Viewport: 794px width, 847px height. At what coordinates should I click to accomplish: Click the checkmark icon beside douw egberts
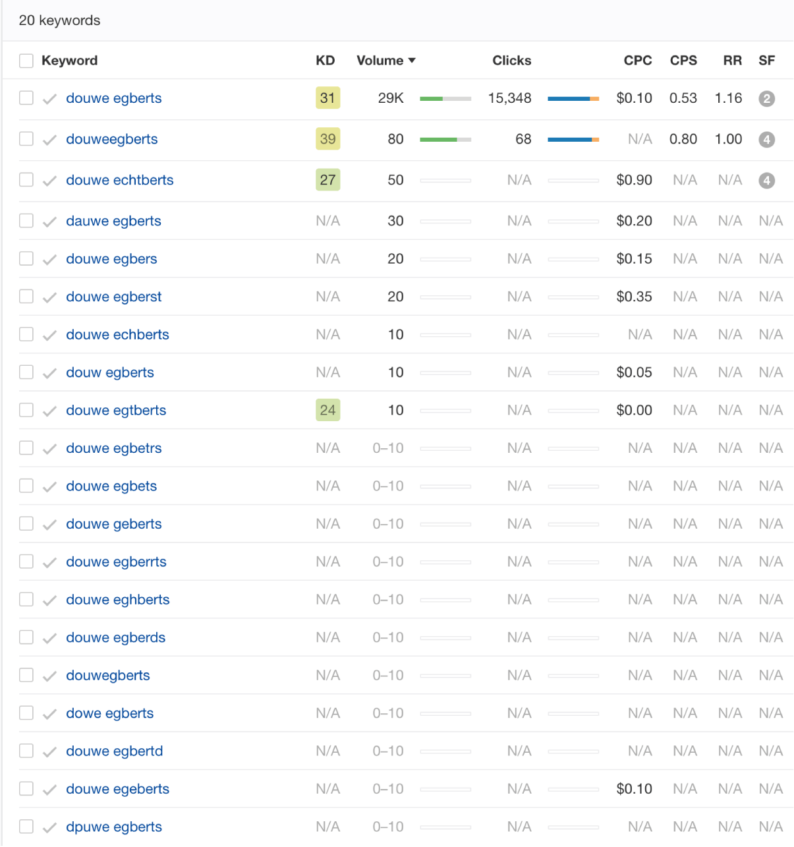point(49,374)
